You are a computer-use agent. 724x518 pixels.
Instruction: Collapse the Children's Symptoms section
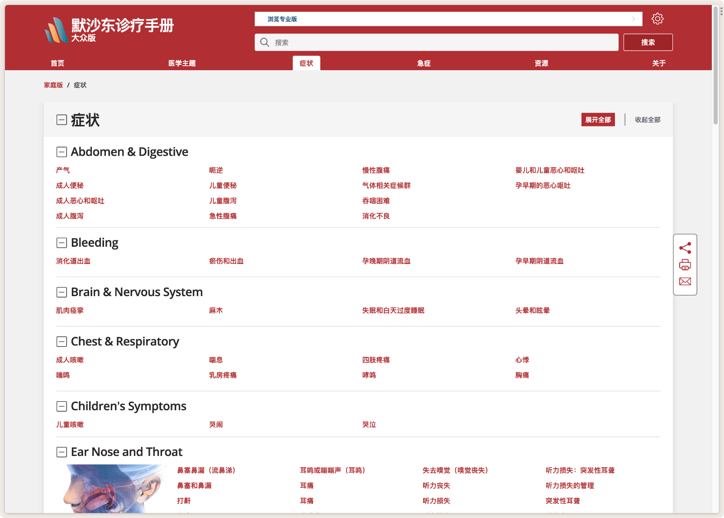[62, 407]
